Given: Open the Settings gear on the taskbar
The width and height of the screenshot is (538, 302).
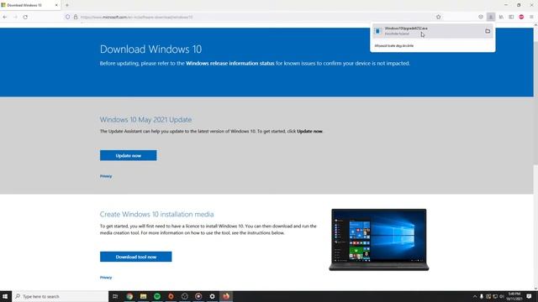Looking at the screenshot, I should [x=212, y=296].
